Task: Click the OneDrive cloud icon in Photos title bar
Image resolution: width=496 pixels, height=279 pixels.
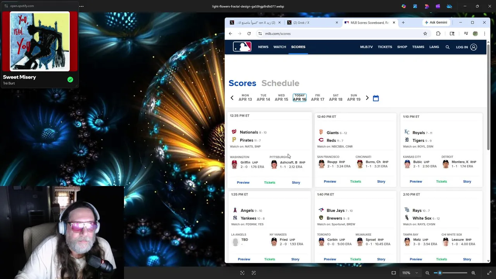Action: point(449,6)
